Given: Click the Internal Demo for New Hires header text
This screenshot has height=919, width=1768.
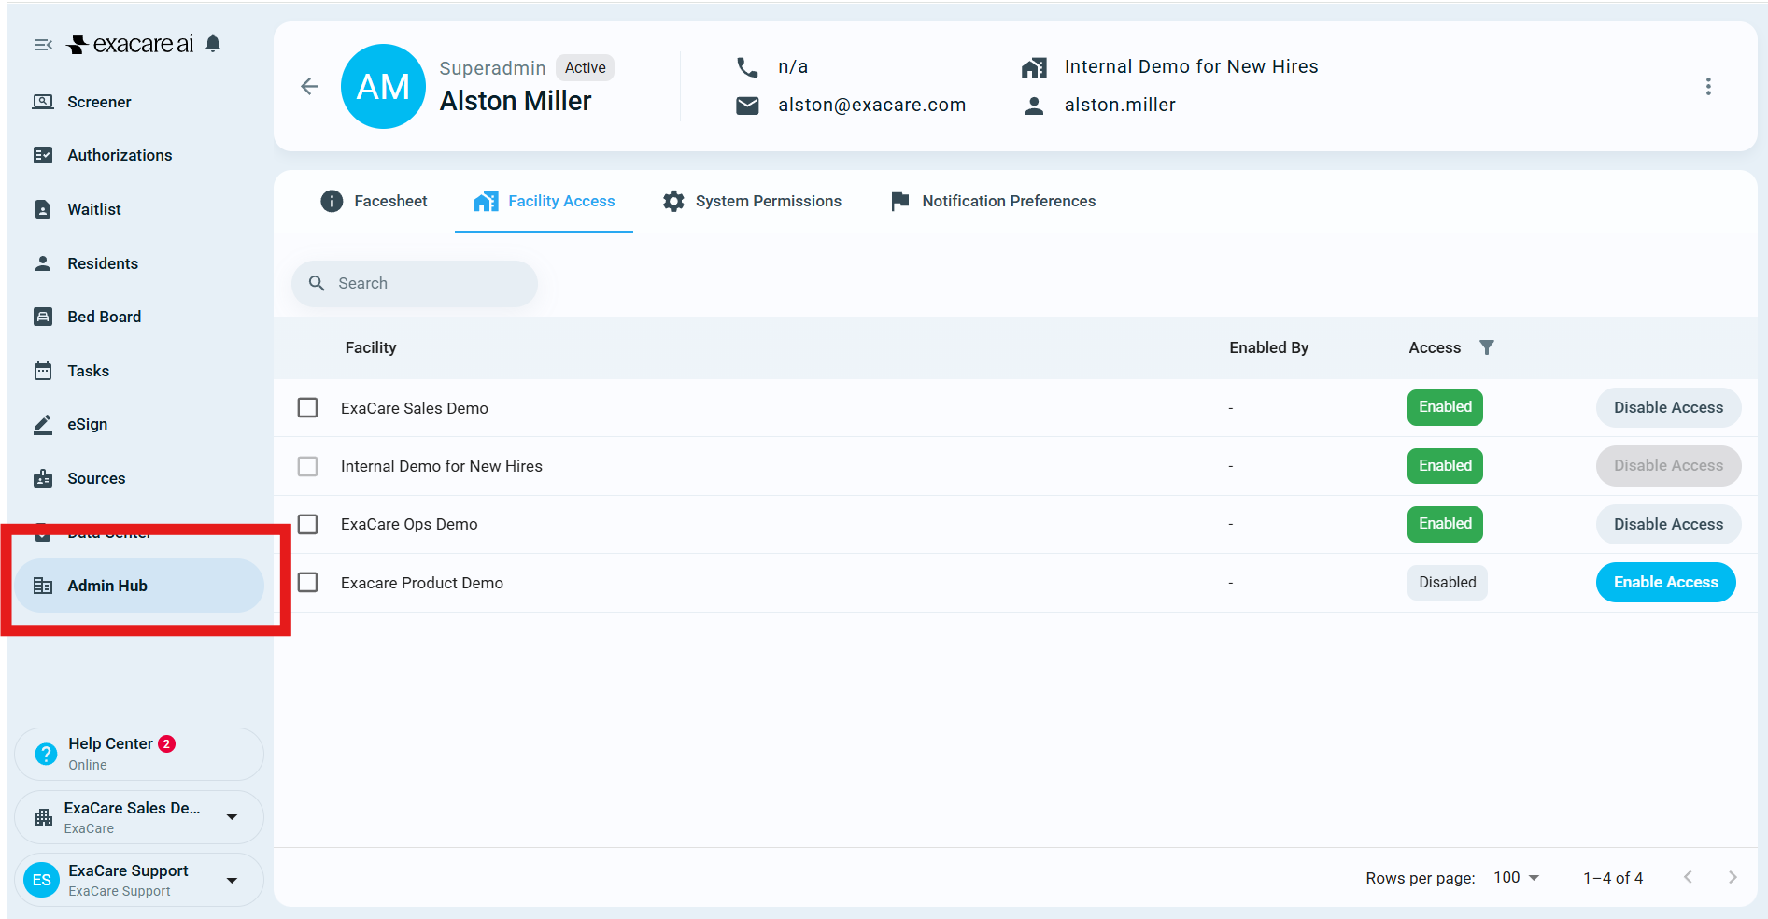Looking at the screenshot, I should click(x=1192, y=66).
